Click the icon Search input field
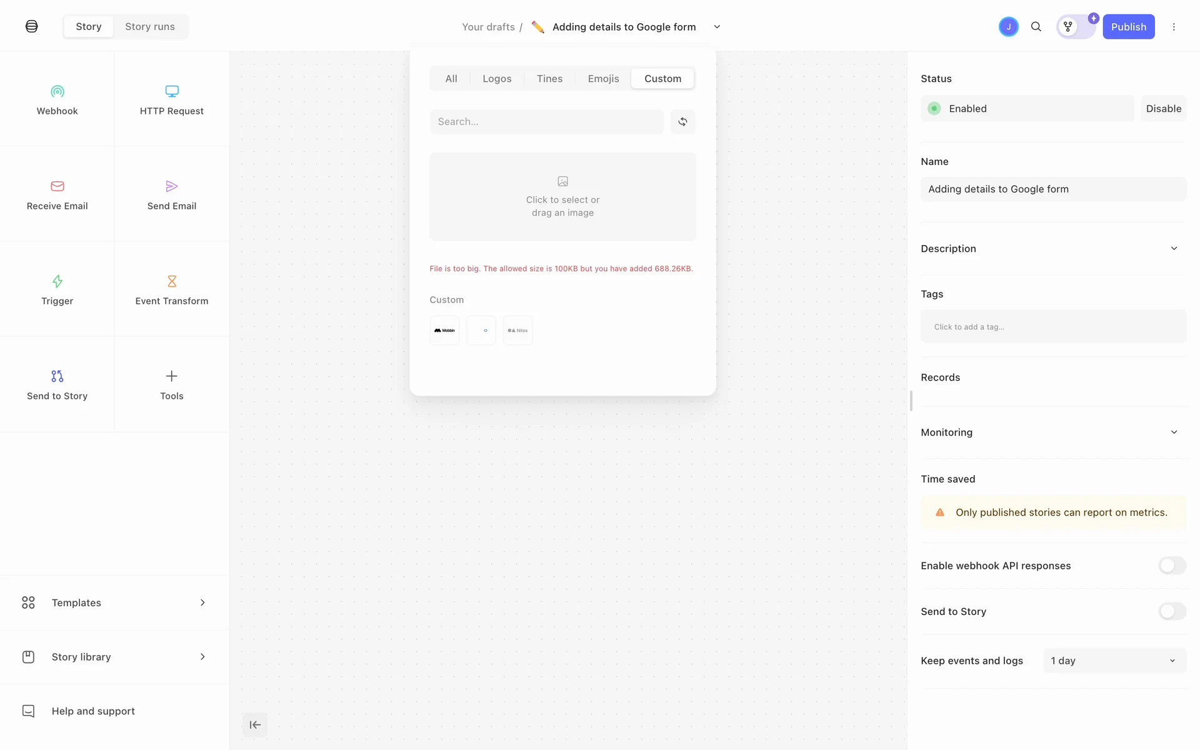Image resolution: width=1200 pixels, height=750 pixels. [546, 122]
